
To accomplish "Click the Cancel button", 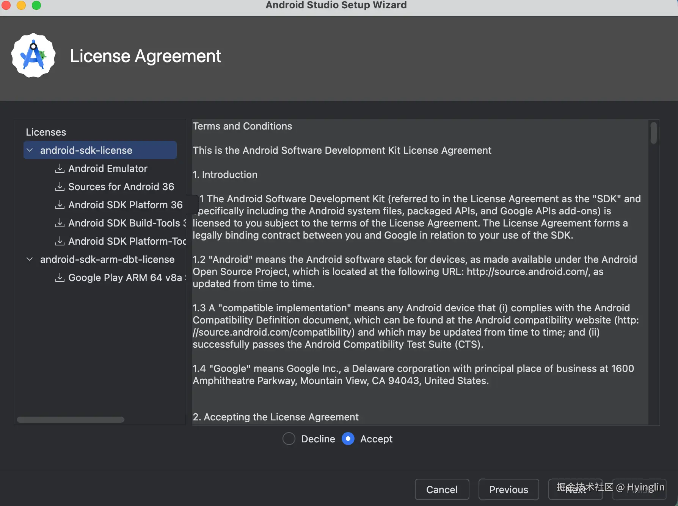I will click(442, 489).
